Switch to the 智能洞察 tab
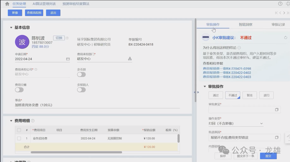Viewport: 290px width, 162px height. click(245, 24)
